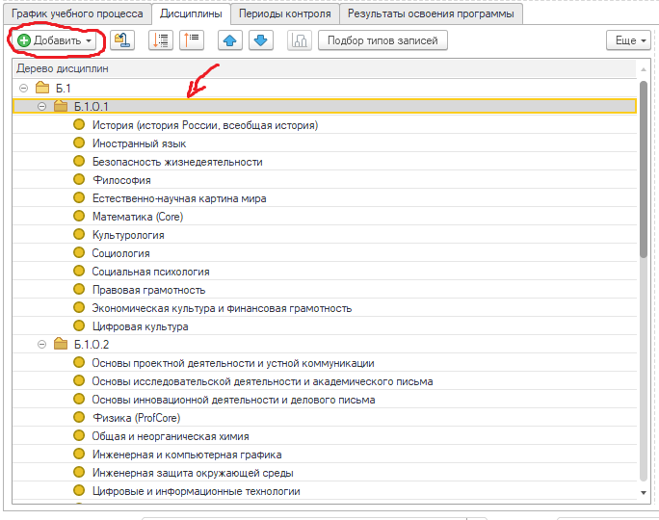Click yellow circle icon beside Социальная психология
The width and height of the screenshot is (659, 520).
[79, 271]
